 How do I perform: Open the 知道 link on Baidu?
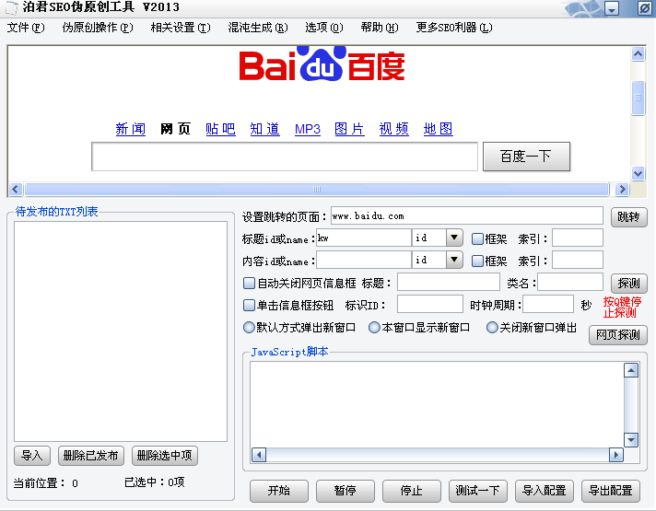coord(264,129)
